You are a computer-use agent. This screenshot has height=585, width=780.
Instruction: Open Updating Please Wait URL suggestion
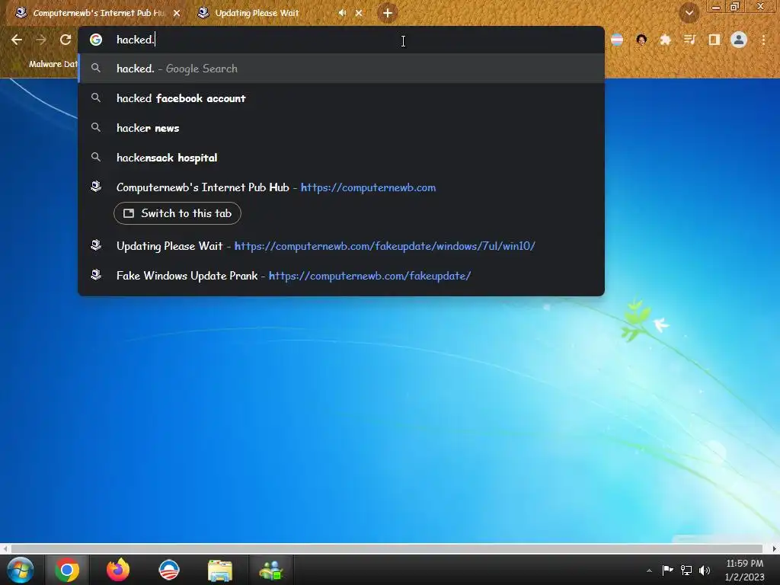coord(341,246)
